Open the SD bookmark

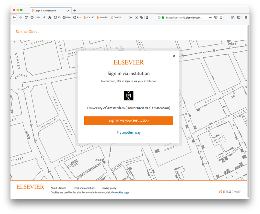pyautogui.click(x=57, y=17)
